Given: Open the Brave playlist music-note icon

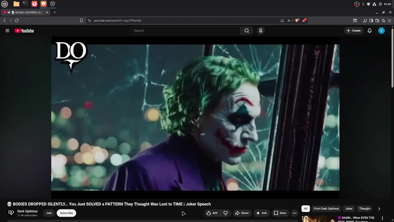Looking at the screenshot, I should tap(365, 21).
